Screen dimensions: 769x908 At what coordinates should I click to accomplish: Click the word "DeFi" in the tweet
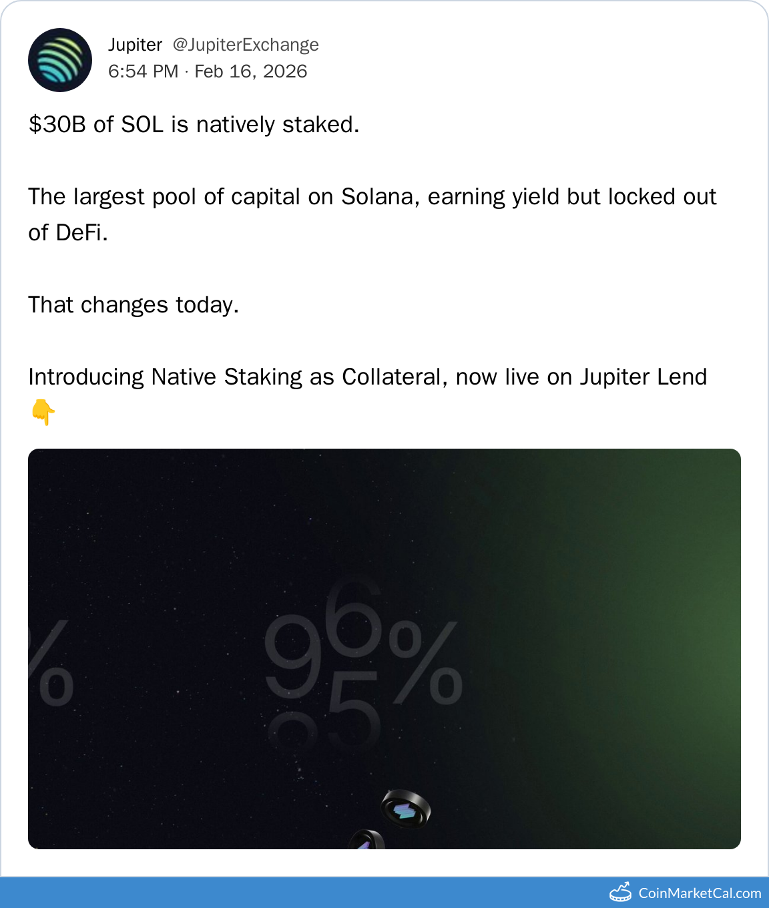81,233
